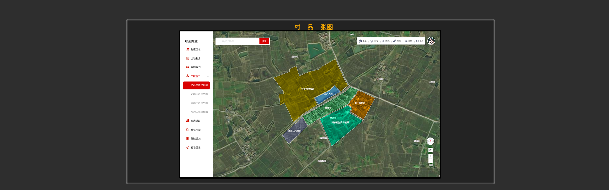Click the 工程规划 engineering planning icon
The width and height of the screenshot is (609, 190).
click(x=187, y=76)
